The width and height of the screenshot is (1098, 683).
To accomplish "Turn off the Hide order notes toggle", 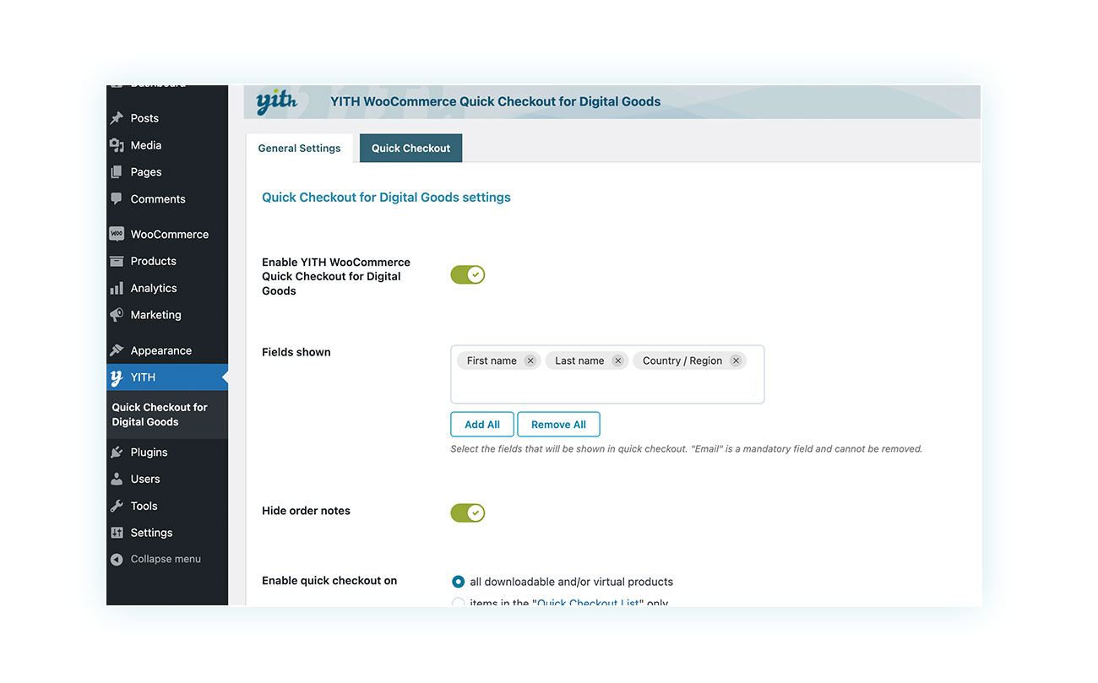I will point(467,512).
